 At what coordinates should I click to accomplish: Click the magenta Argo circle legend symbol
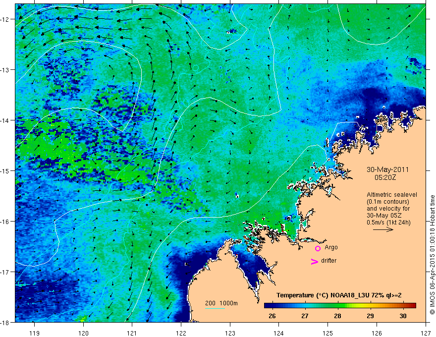(318, 248)
